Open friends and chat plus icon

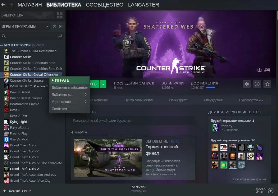[x=271, y=191]
